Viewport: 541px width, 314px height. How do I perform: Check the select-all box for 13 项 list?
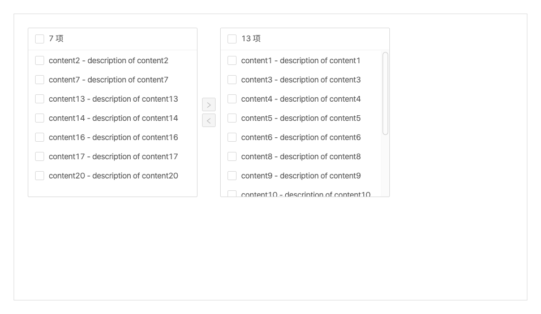pos(232,39)
